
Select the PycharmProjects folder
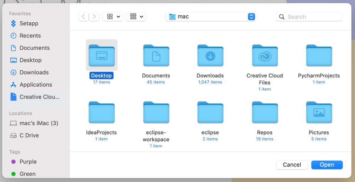pos(319,55)
